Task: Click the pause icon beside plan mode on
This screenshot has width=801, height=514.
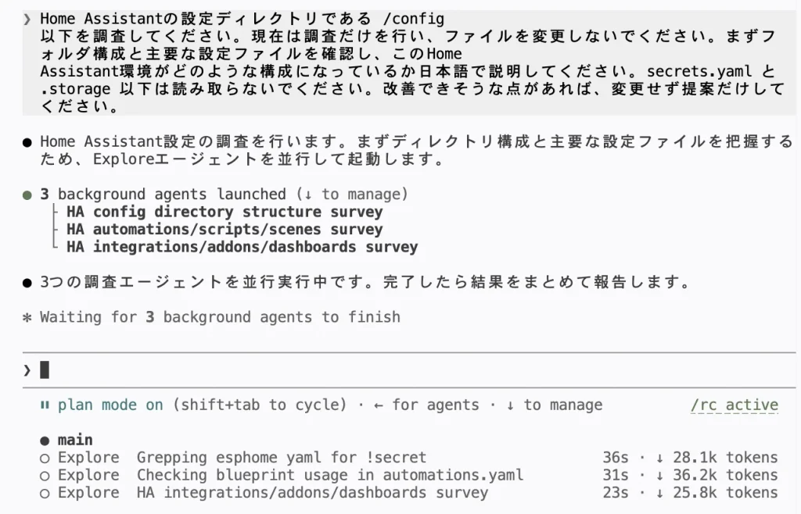Action: point(45,405)
